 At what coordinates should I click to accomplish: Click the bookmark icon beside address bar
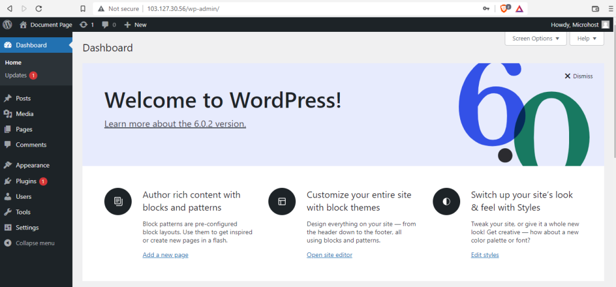(82, 8)
